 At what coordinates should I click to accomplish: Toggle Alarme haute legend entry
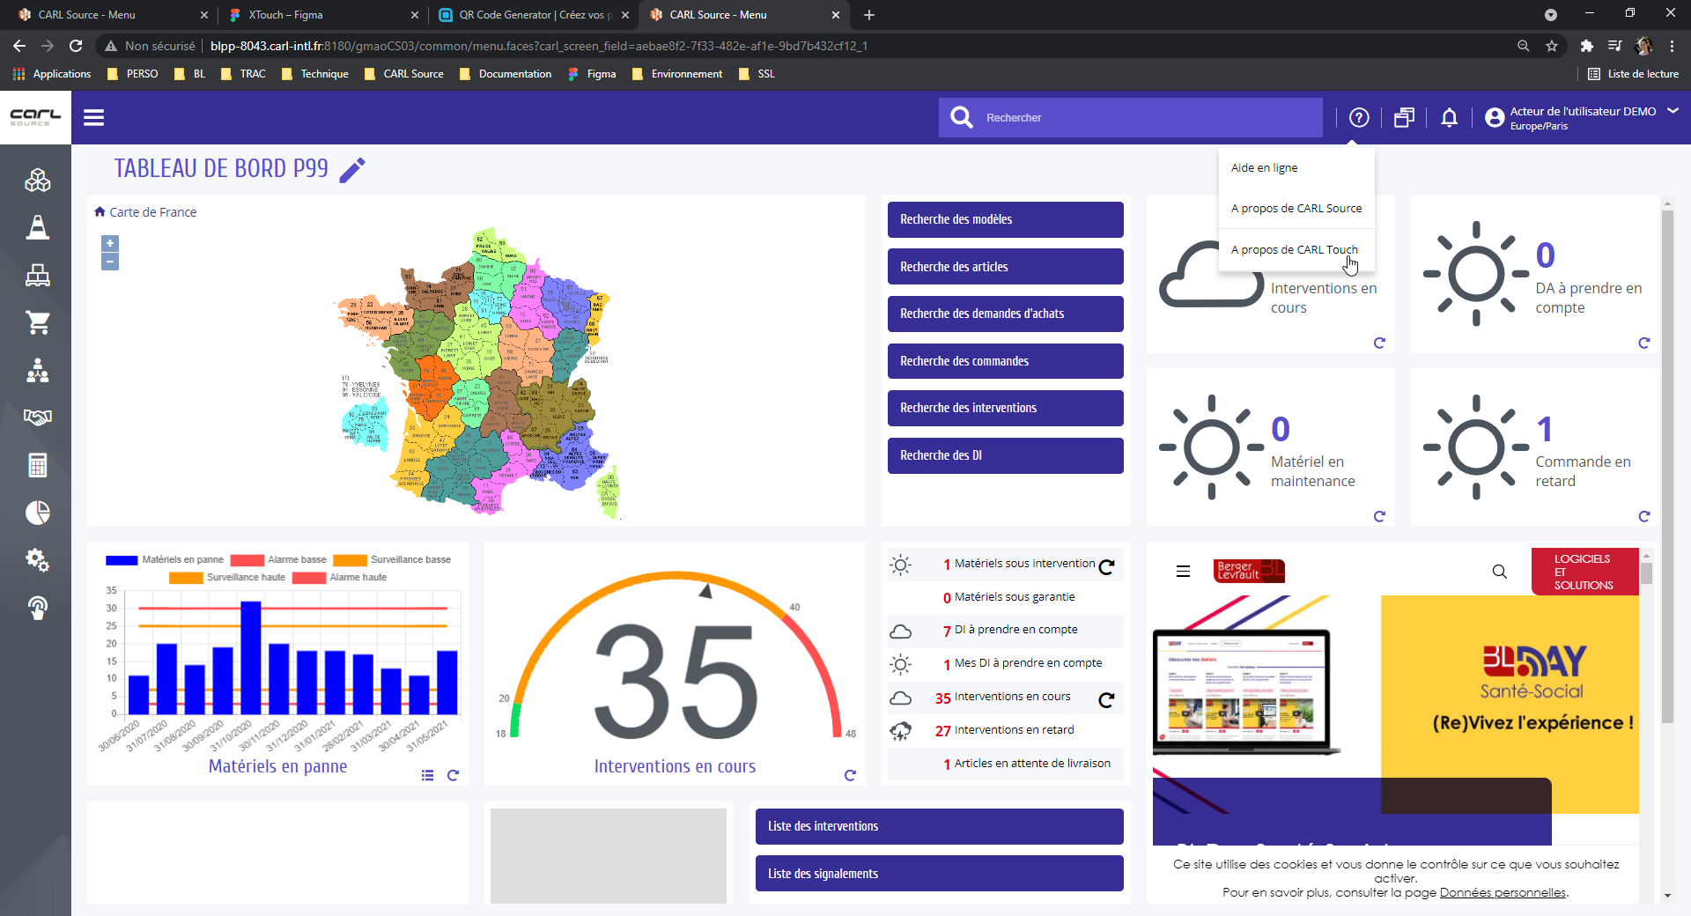(x=339, y=577)
